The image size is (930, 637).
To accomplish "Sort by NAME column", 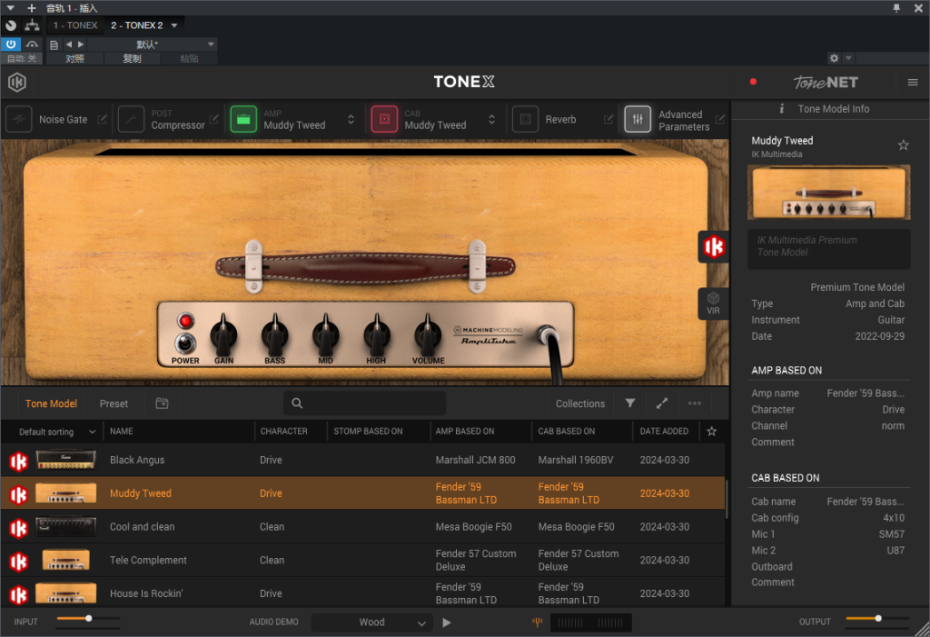I will click(121, 431).
